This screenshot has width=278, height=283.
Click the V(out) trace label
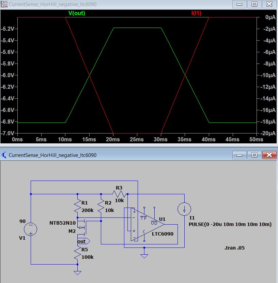(x=77, y=13)
